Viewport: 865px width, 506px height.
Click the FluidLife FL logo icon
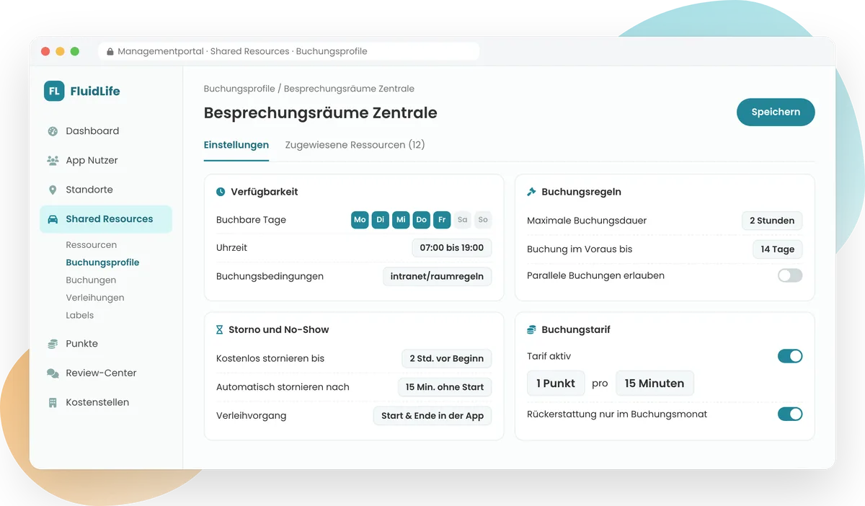pyautogui.click(x=54, y=91)
